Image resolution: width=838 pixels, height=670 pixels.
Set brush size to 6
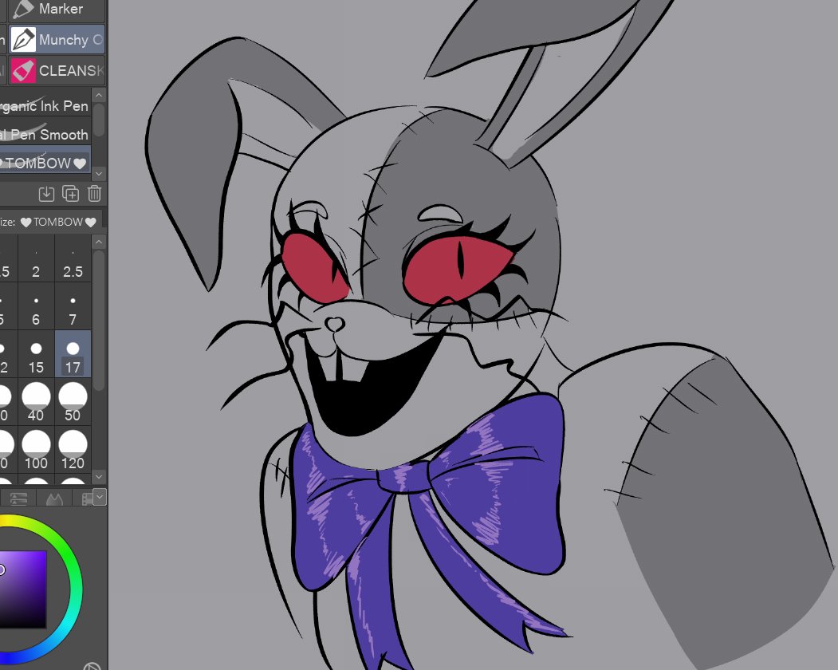36,306
